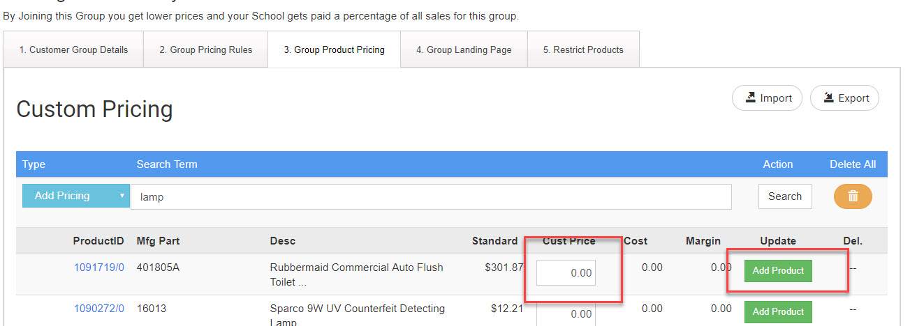Go to Group Landing Page tab
Viewport: 910px width, 326px height.
(464, 49)
